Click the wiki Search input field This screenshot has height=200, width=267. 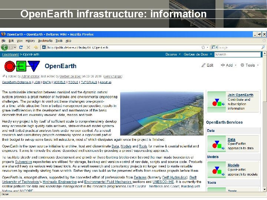tap(238, 54)
